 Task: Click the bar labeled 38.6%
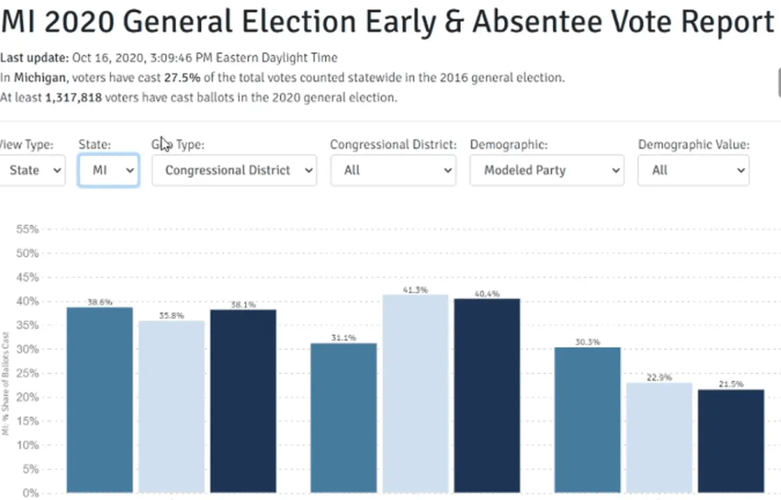(x=100, y=399)
